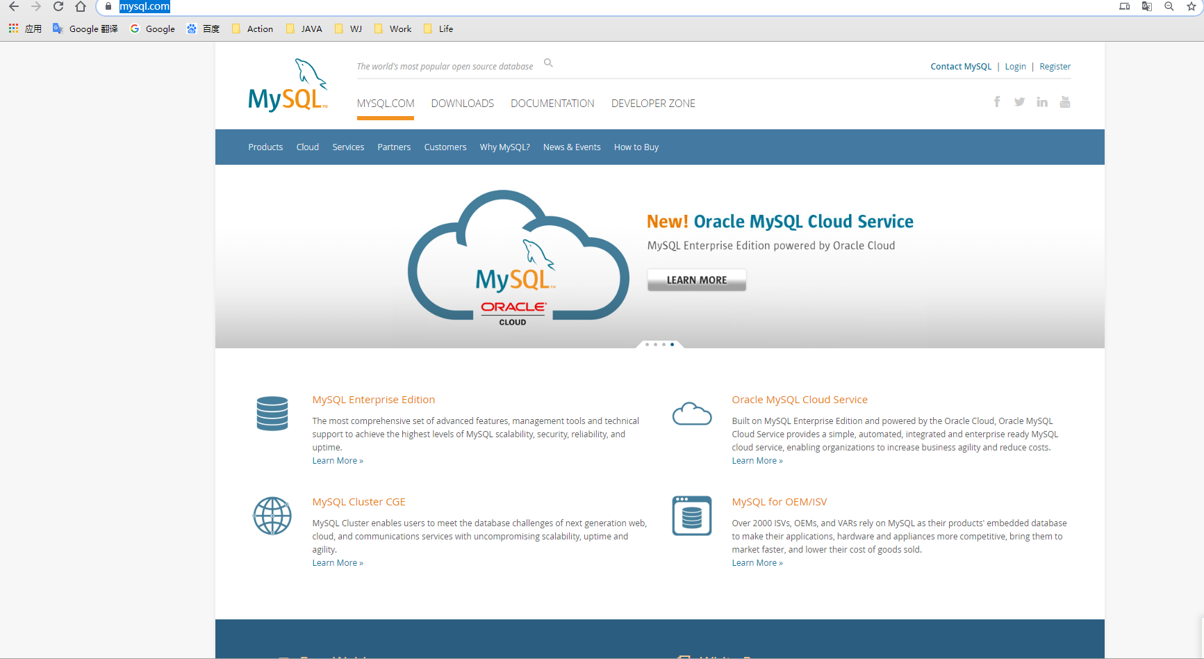Open the Products menu

265,147
